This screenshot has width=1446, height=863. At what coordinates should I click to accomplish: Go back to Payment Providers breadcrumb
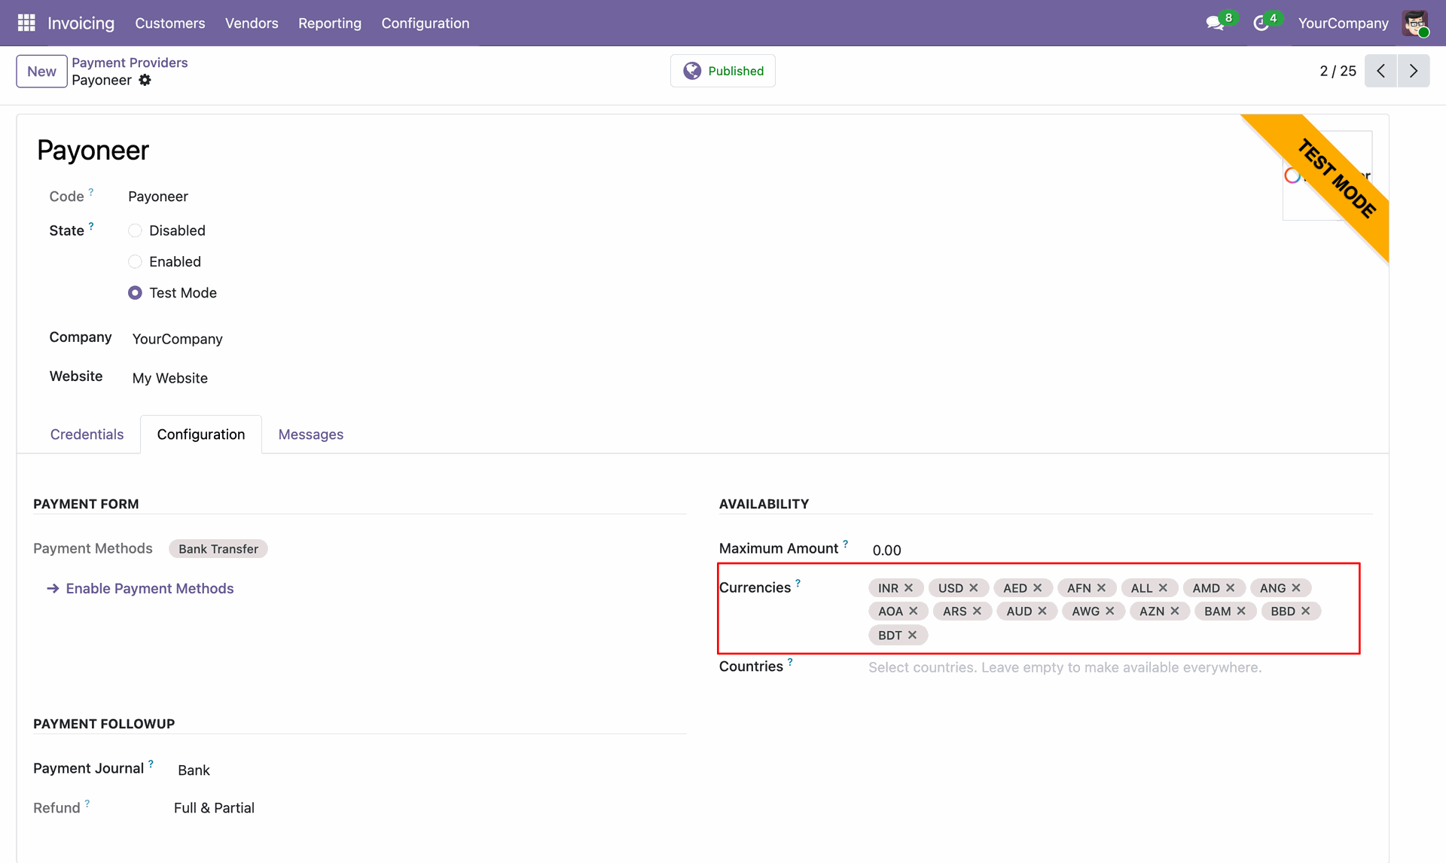130,63
